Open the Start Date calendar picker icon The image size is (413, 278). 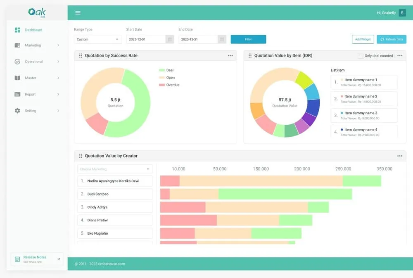click(169, 38)
